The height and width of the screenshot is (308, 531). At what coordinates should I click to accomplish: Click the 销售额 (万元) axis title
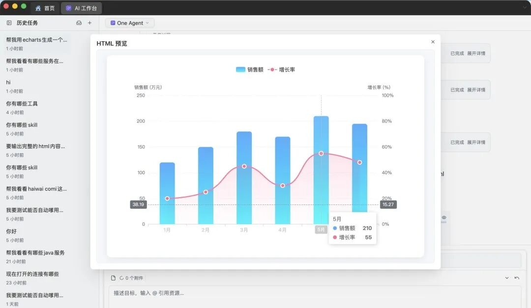click(148, 87)
